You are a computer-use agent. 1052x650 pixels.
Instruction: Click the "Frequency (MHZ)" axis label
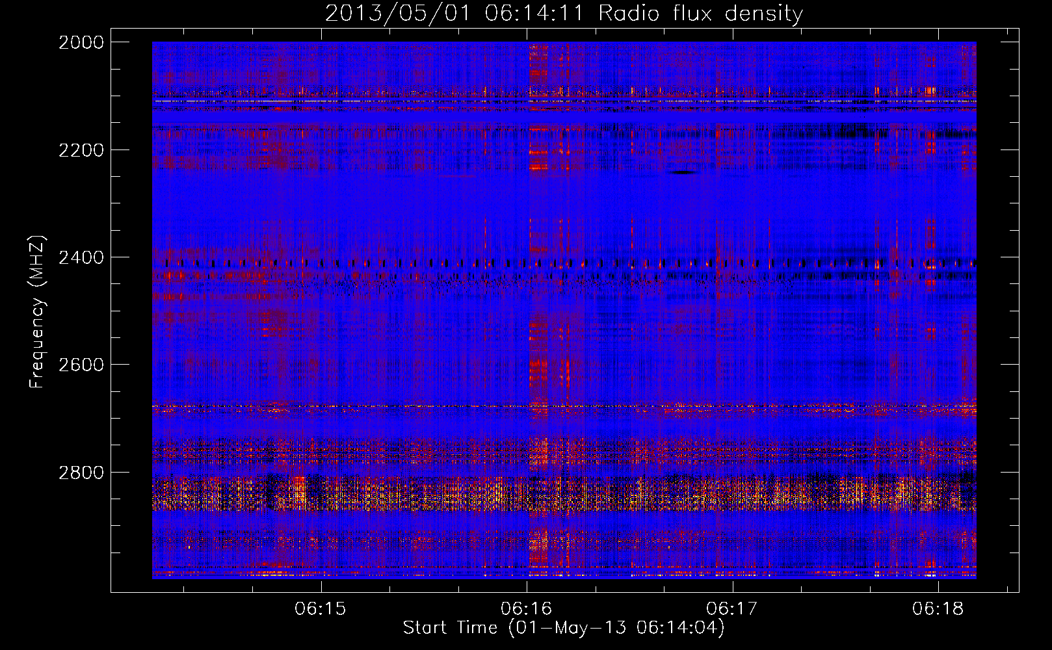point(38,312)
